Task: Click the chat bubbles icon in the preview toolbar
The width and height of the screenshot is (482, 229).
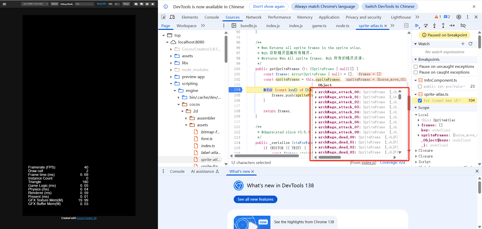Action: point(142,4)
